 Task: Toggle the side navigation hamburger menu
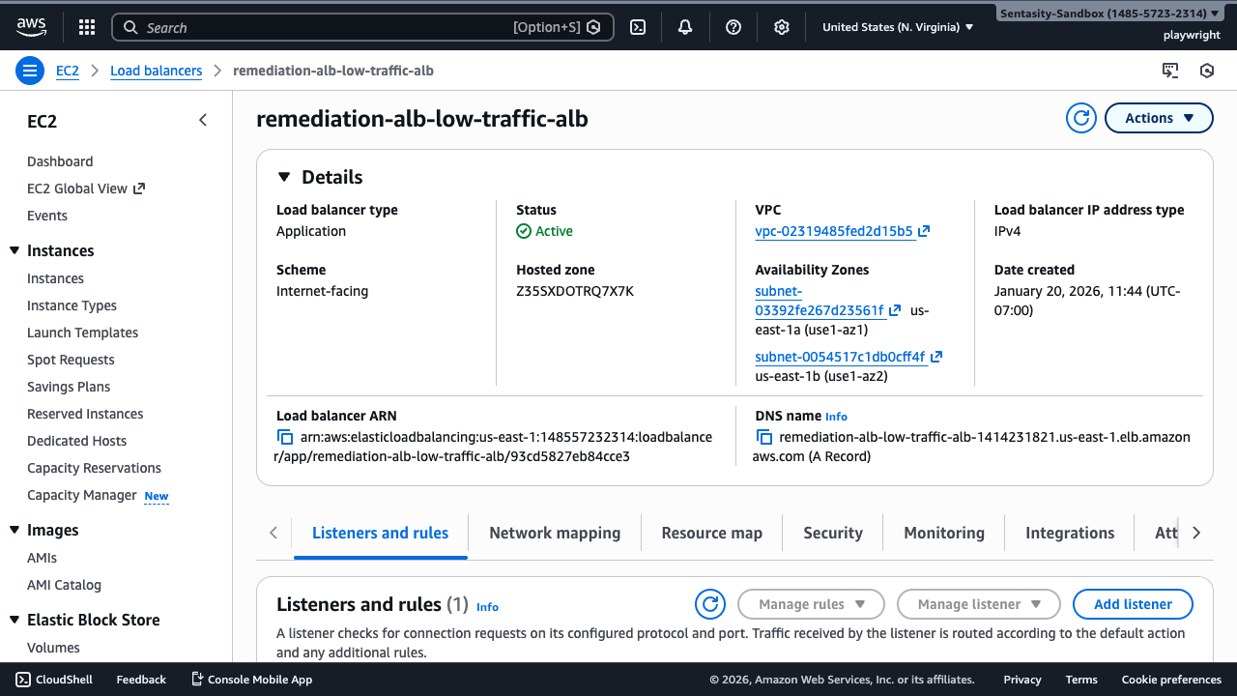pyautogui.click(x=30, y=71)
